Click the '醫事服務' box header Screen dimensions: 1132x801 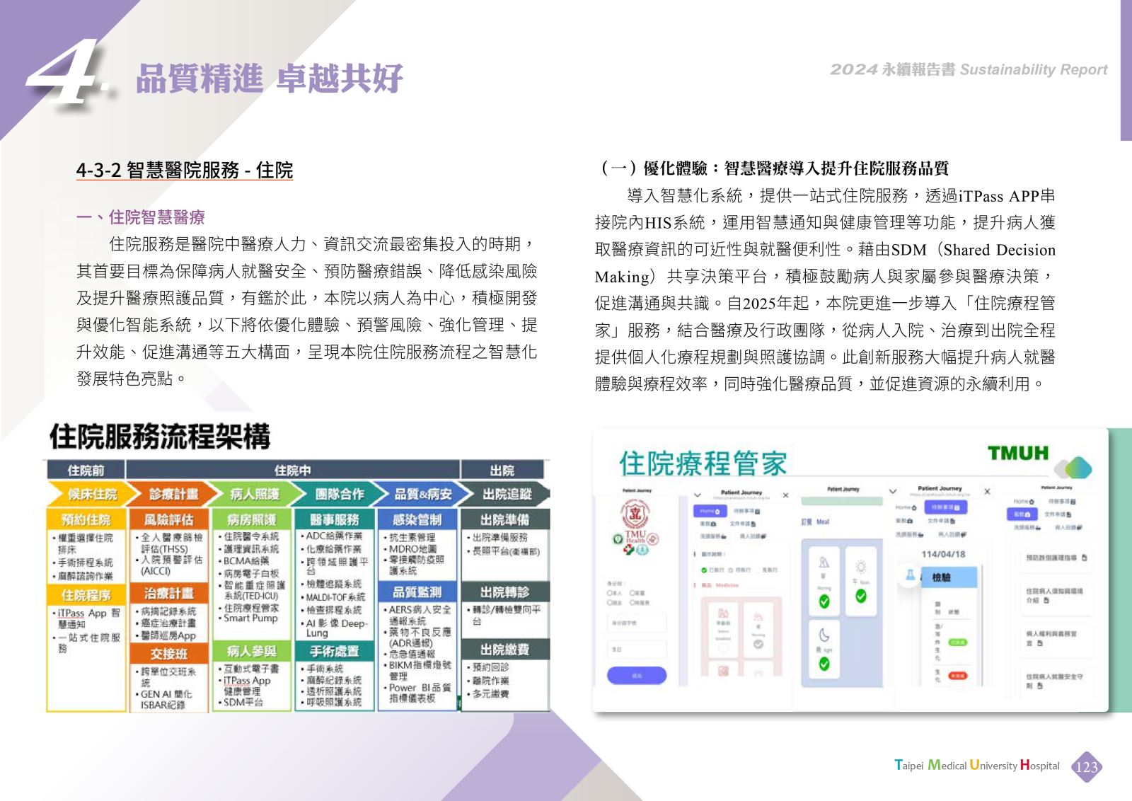pyautogui.click(x=334, y=519)
